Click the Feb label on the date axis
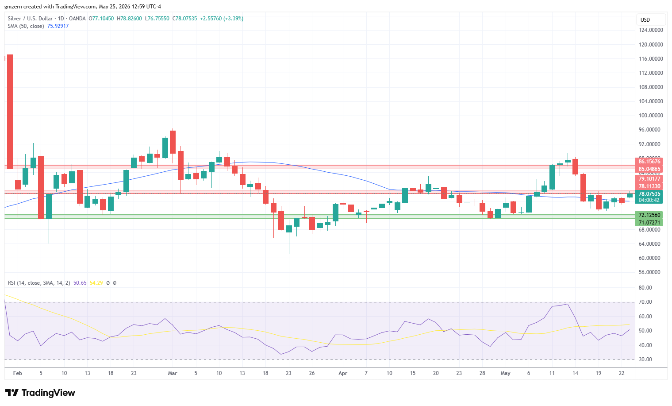Viewport: 672px width, 406px height. click(18, 373)
